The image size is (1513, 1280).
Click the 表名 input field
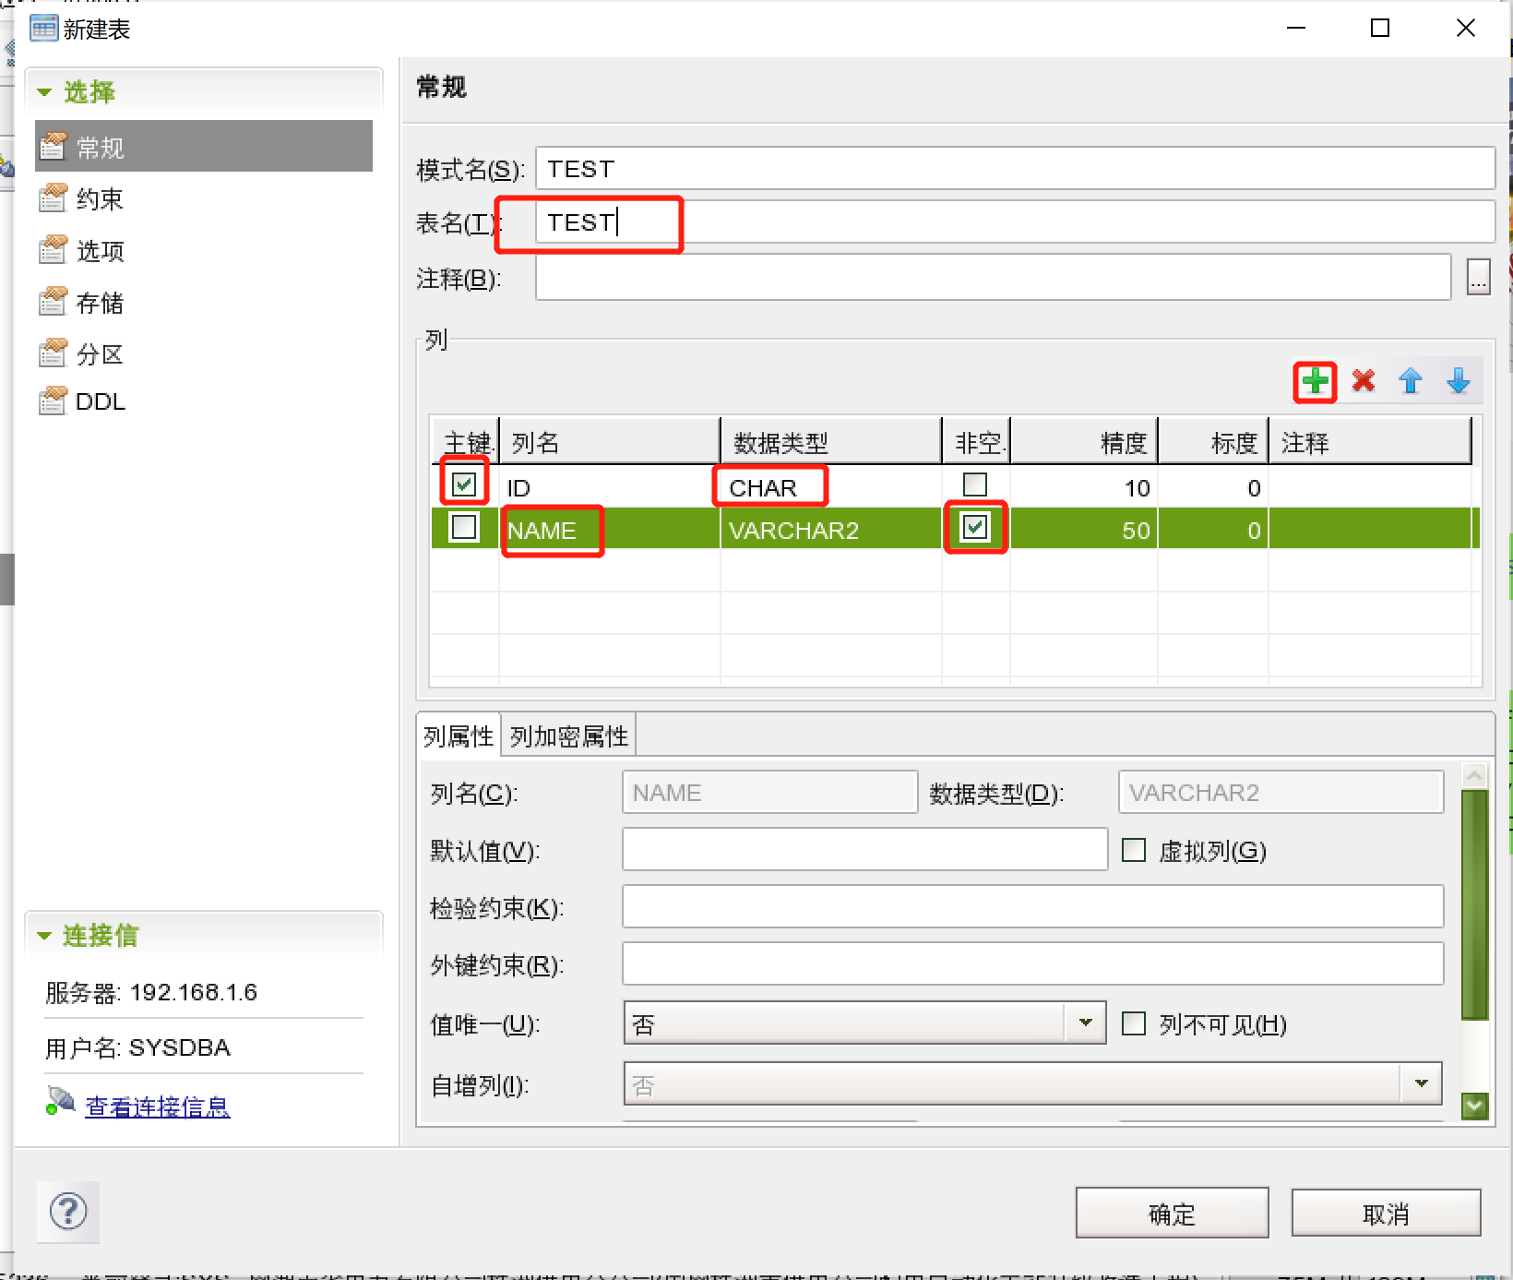pos(1015,222)
